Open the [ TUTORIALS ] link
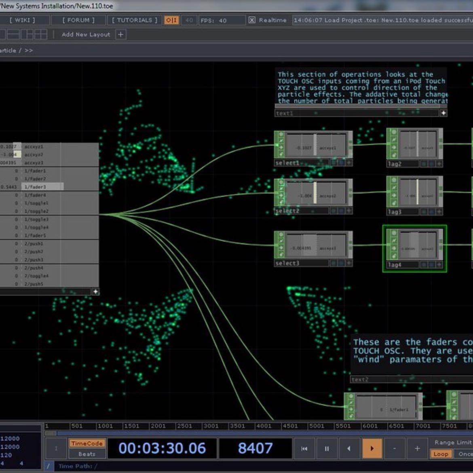473x473 pixels. (135, 20)
